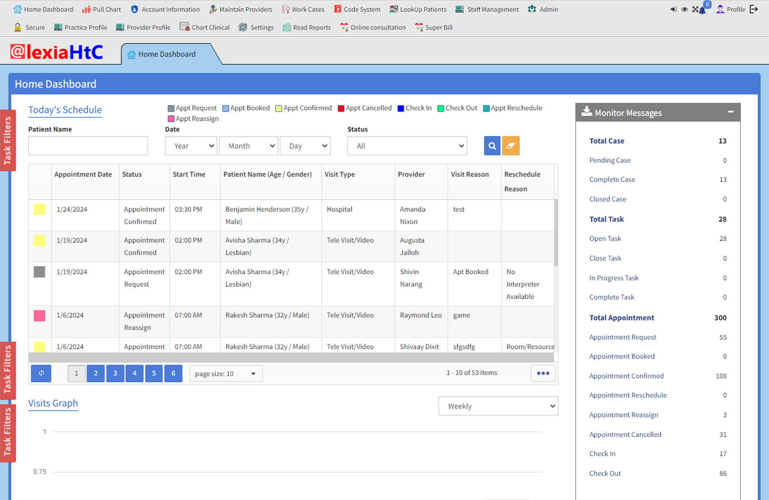The height and width of the screenshot is (500, 769).
Task: Open notifications bell icon
Action: [x=703, y=10]
